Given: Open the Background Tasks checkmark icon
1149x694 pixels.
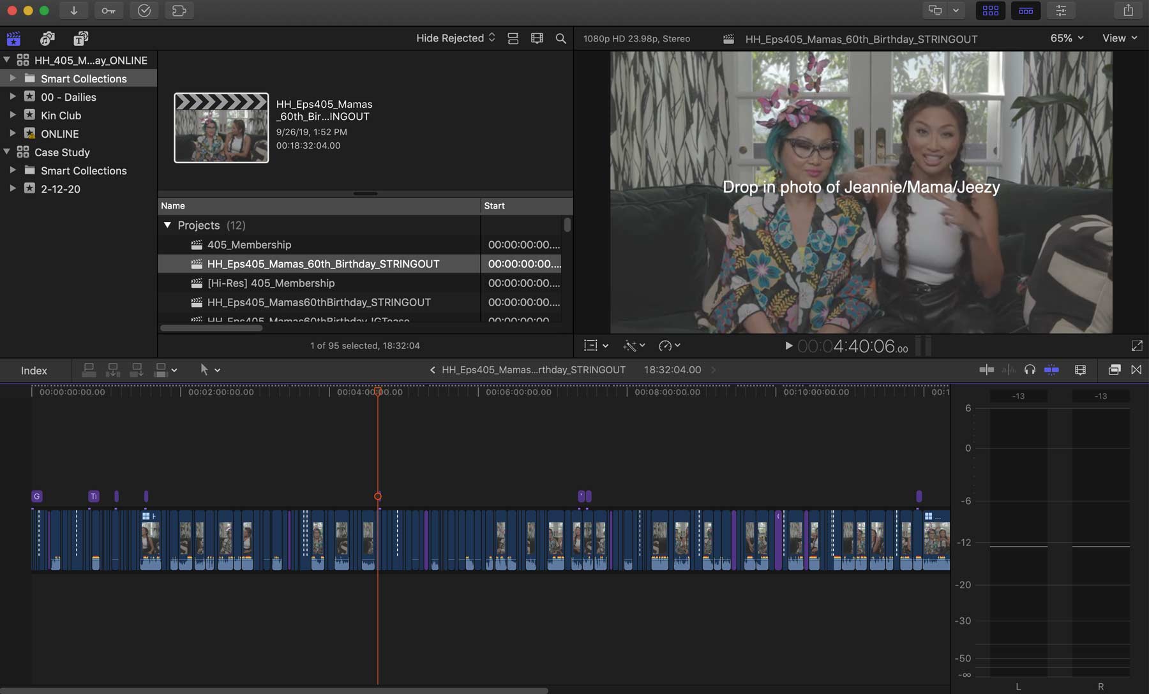Looking at the screenshot, I should click(144, 10).
